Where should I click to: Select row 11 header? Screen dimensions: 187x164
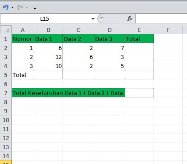tap(6, 129)
